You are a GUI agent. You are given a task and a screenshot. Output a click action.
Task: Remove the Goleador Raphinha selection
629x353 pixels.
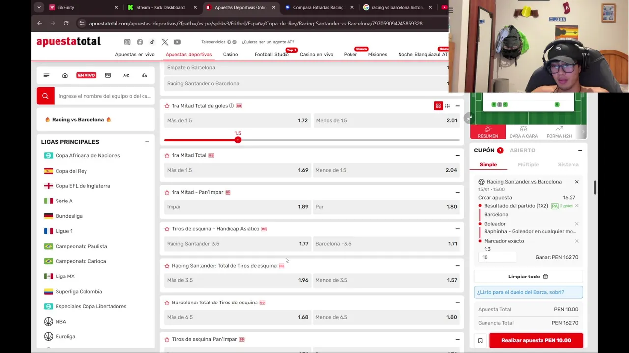[x=577, y=224]
